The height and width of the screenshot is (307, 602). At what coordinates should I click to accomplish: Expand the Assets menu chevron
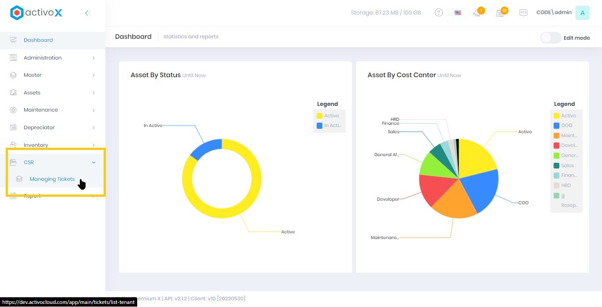93,93
